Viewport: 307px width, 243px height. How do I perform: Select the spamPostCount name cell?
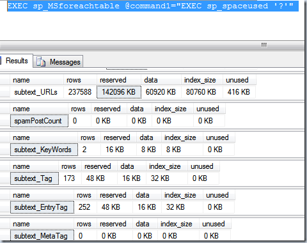[39, 121]
